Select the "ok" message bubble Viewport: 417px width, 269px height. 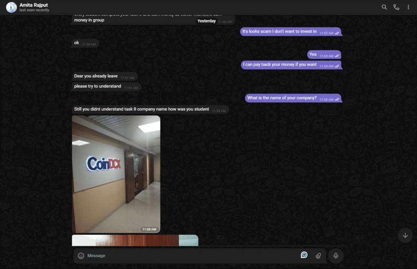85,43
